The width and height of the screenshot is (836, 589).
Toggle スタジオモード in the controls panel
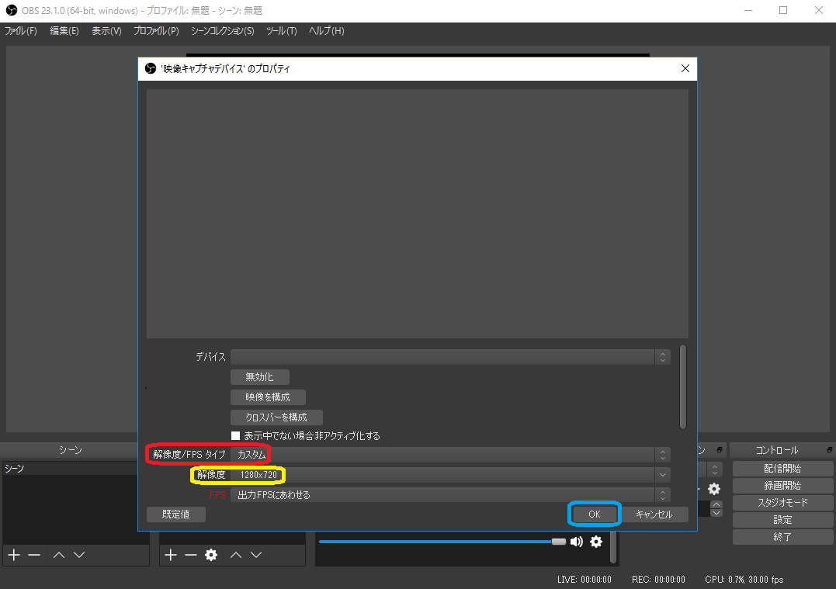coord(782,503)
